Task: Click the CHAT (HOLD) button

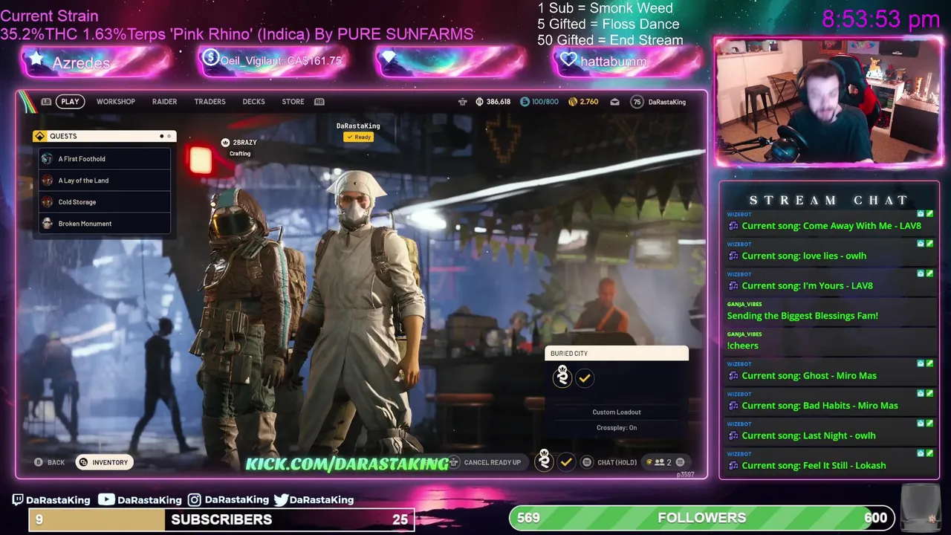Action: tap(609, 462)
